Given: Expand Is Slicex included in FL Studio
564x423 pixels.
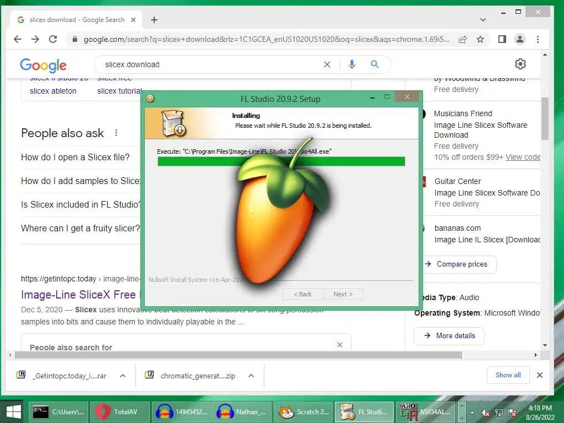Looking at the screenshot, I should (x=81, y=205).
